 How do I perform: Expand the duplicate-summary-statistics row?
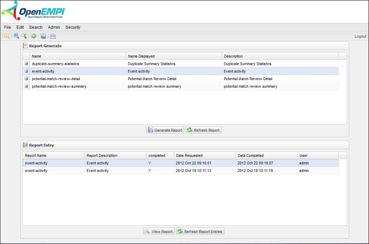tap(26, 64)
